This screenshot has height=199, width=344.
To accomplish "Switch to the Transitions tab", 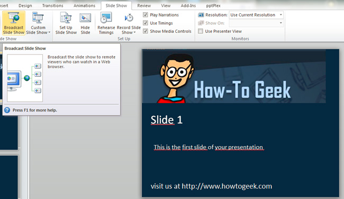I will pyautogui.click(x=52, y=6).
